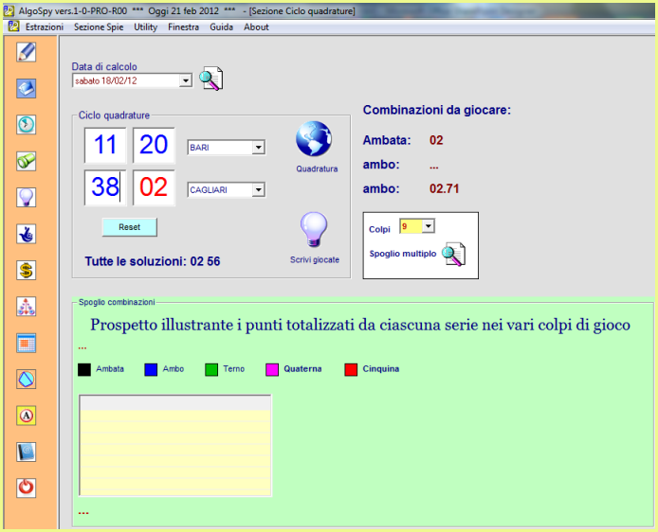This screenshot has height=532, width=658.
Task: Click the input field showing 11
Action: pyautogui.click(x=105, y=145)
